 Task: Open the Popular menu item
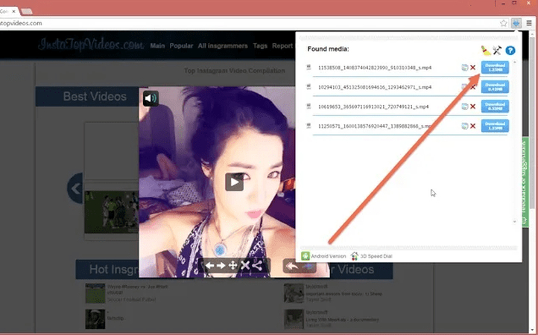pyautogui.click(x=181, y=46)
